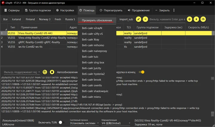Click Перезагрузить in the toolbar
This screenshot has height=127, width=215.
point(111,10)
